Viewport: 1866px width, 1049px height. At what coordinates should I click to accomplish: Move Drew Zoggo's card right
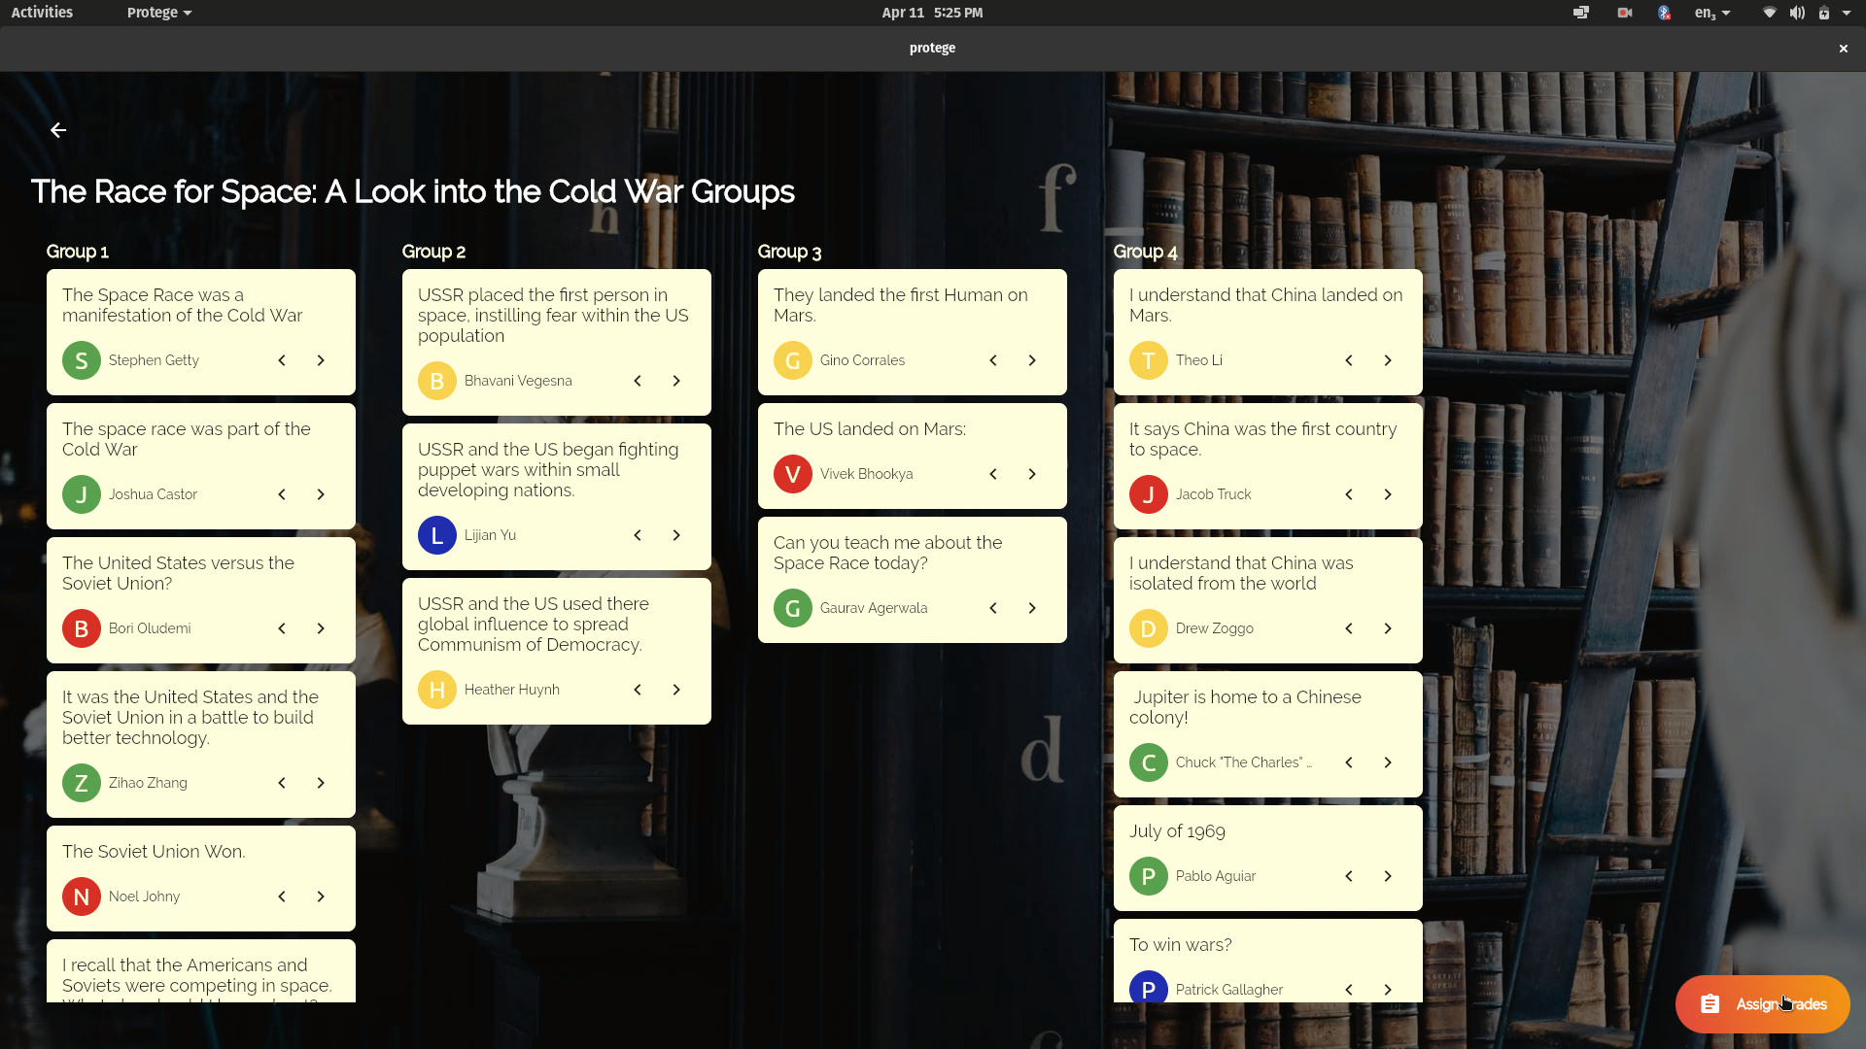[x=1388, y=628]
